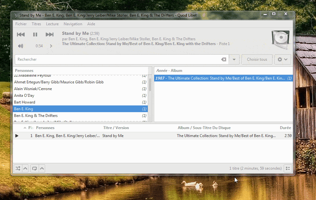The width and height of the screenshot is (316, 200).
Task: Click the Personnes list scrollbar
Action: [150, 85]
